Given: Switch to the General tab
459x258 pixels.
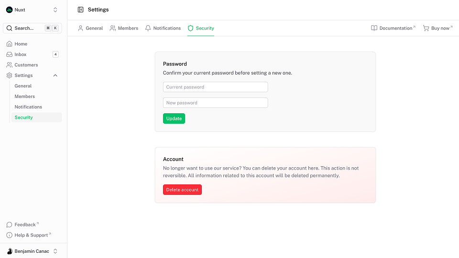Looking at the screenshot, I should coord(90,28).
